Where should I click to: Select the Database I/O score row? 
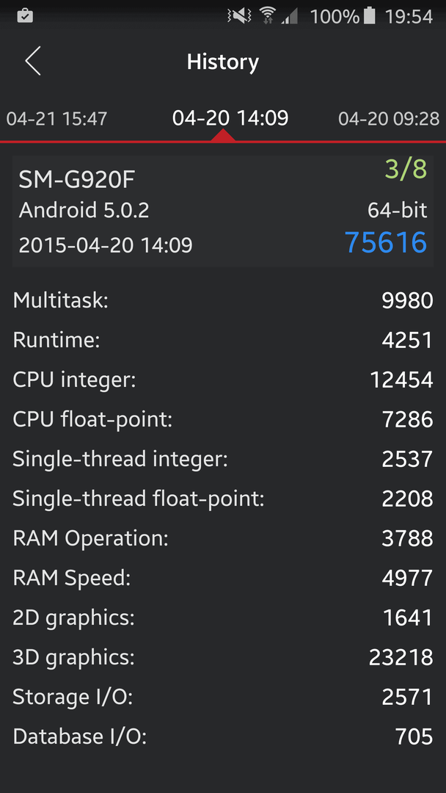(x=223, y=736)
